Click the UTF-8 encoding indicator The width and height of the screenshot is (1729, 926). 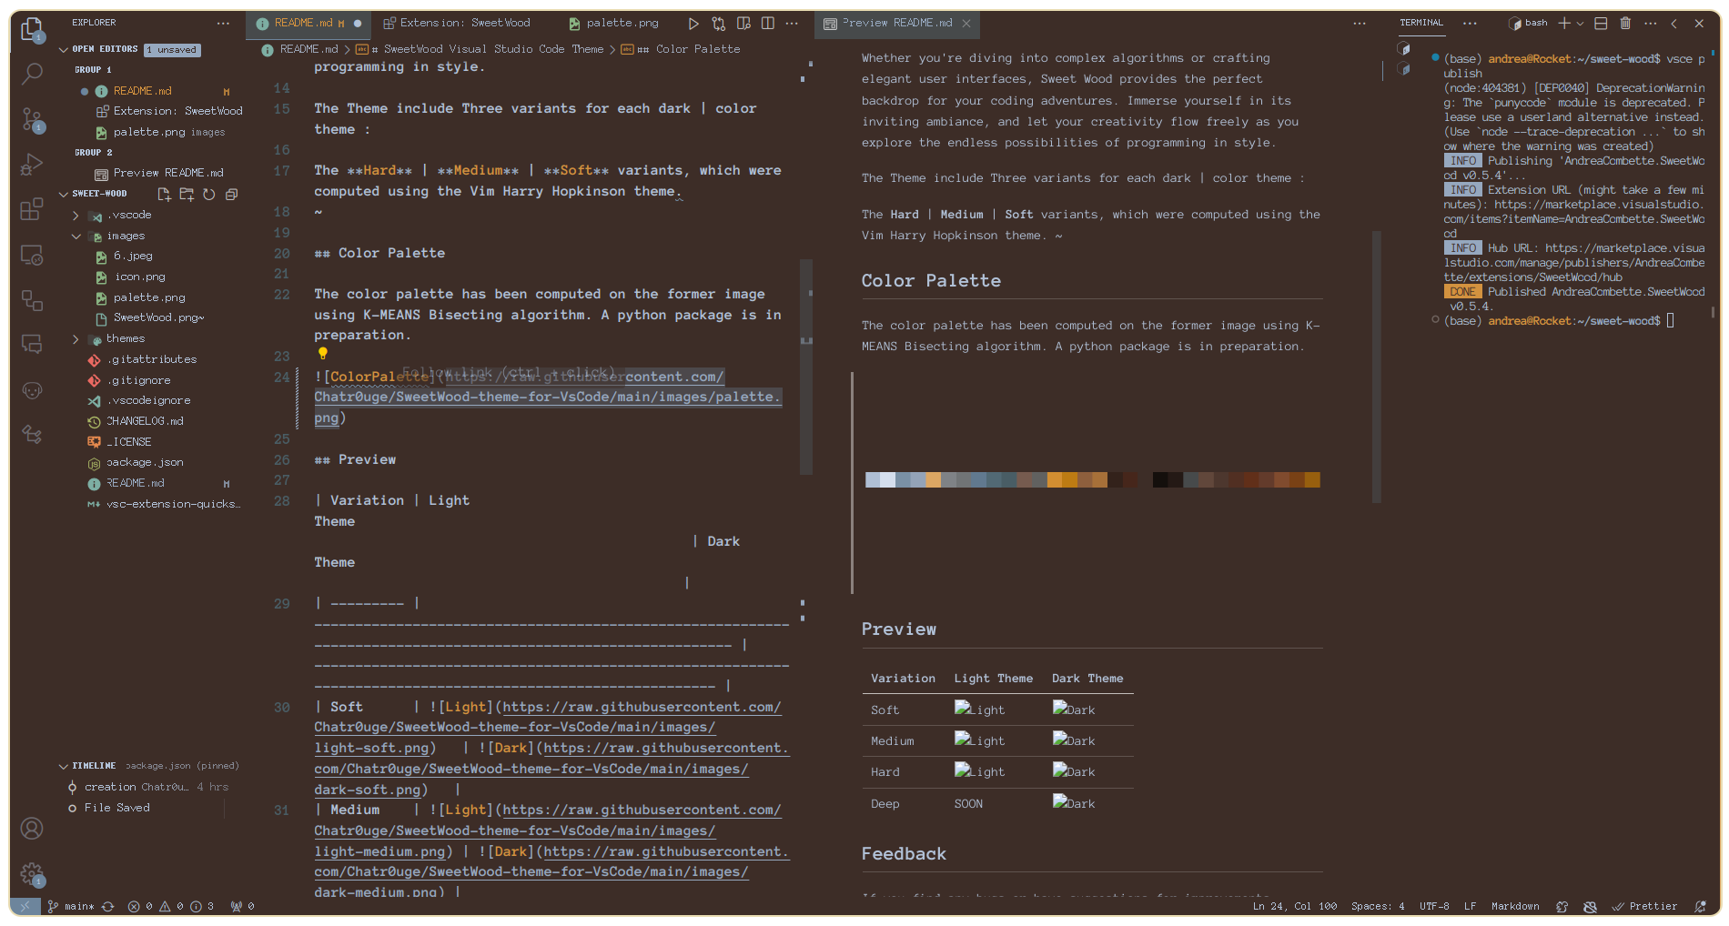tap(1434, 906)
